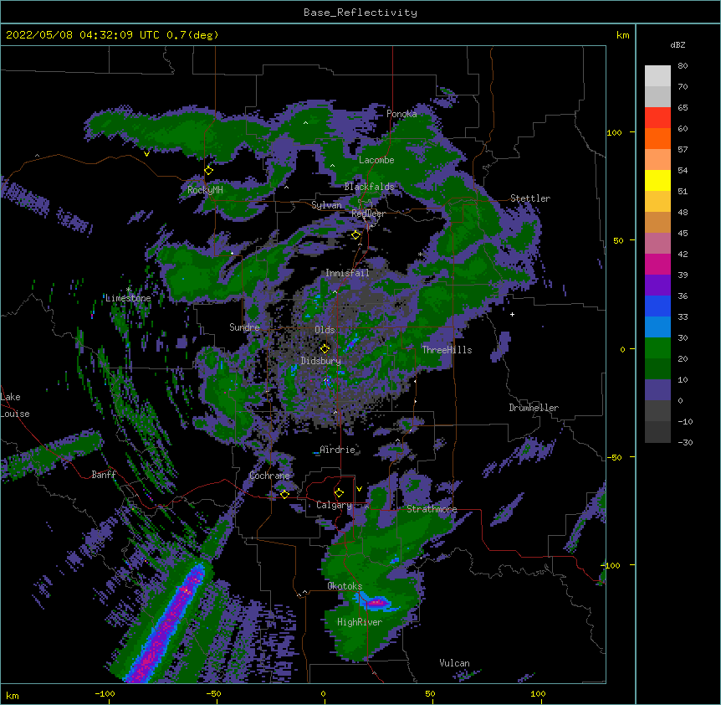721x705 pixels.
Task: Select the yellow diamond marker between Olds and Didsbury
Action: (325, 348)
